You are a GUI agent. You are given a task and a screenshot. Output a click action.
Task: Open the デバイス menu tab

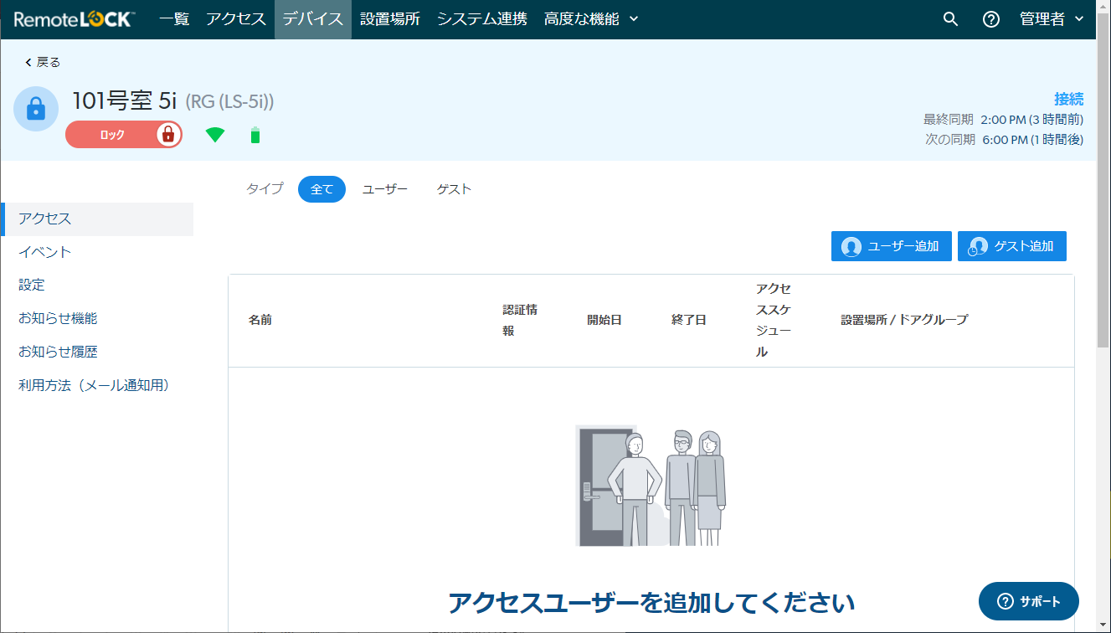(x=313, y=19)
